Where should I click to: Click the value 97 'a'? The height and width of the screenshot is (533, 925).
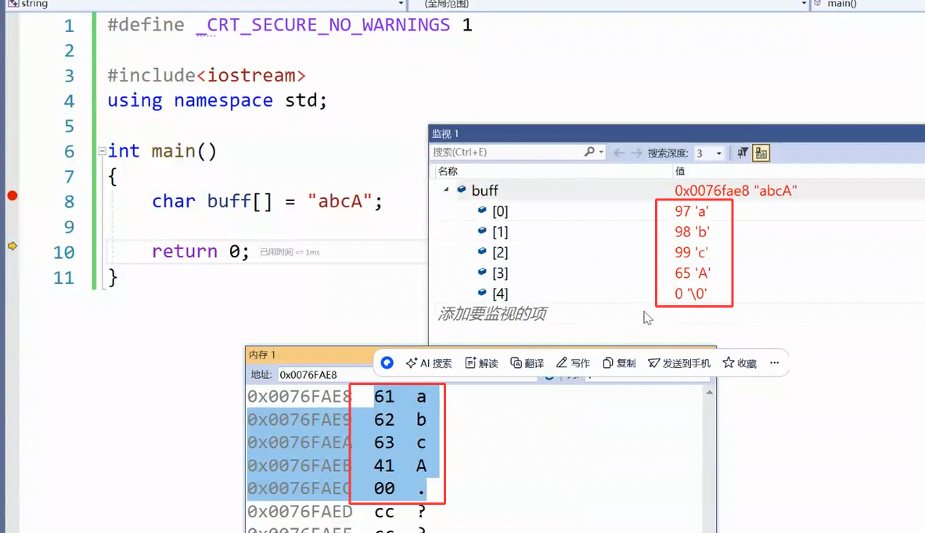(x=691, y=211)
